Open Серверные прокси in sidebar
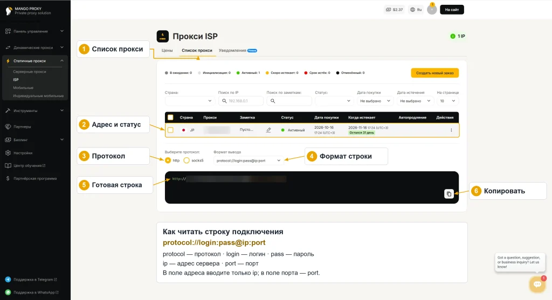Image resolution: width=552 pixels, height=300 pixels. [30, 72]
